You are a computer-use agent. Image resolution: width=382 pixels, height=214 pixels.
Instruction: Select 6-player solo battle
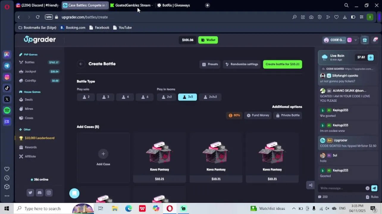click(x=145, y=97)
